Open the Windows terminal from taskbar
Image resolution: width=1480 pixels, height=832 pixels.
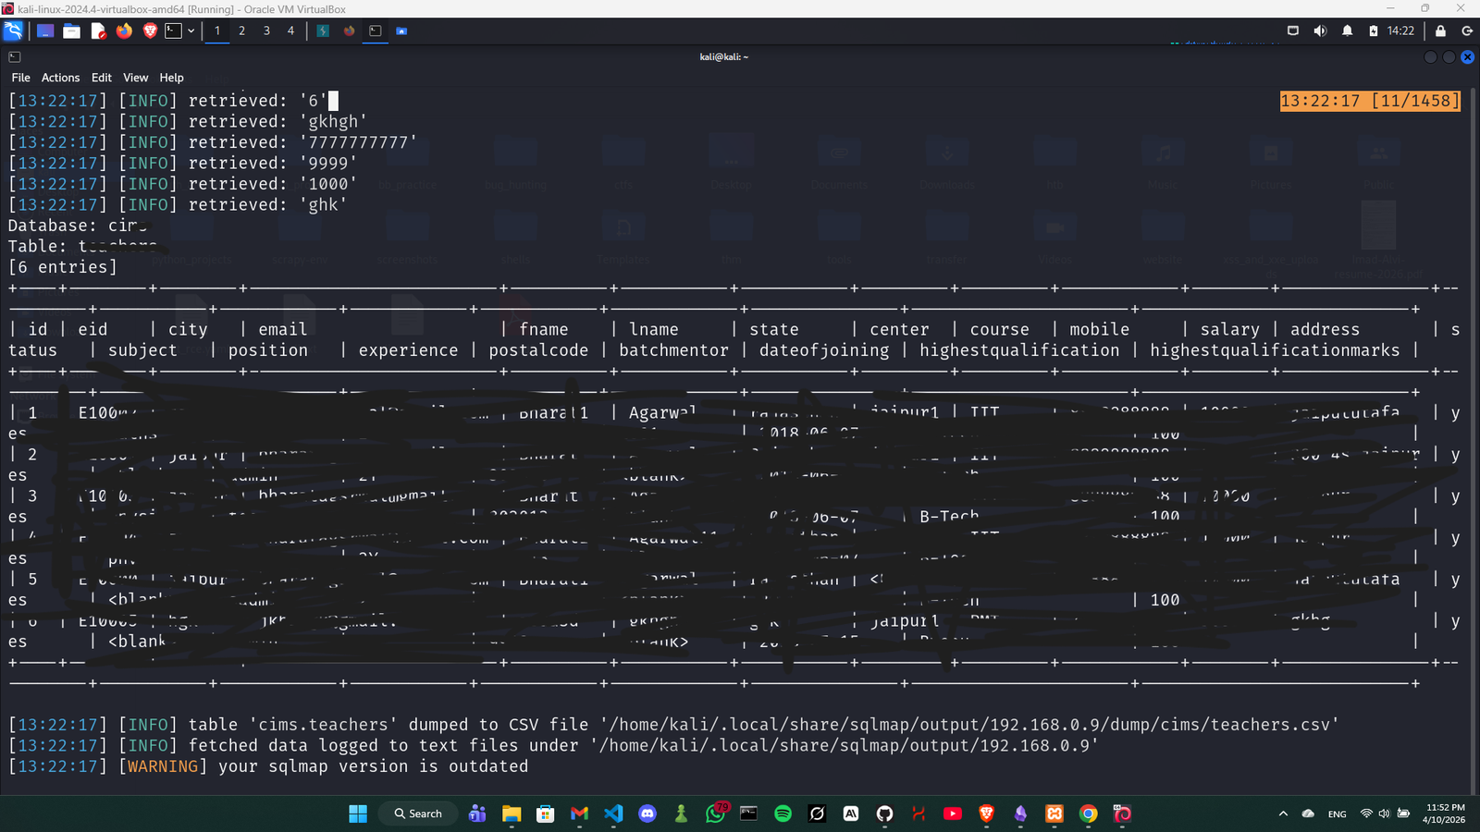click(748, 814)
